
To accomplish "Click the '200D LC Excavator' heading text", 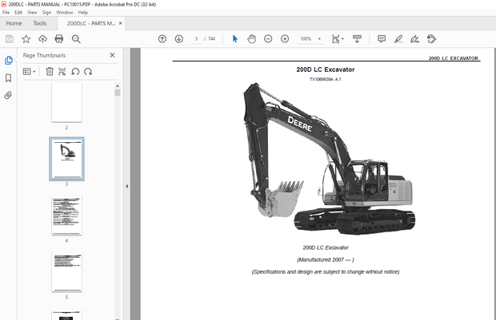I will coord(325,69).
